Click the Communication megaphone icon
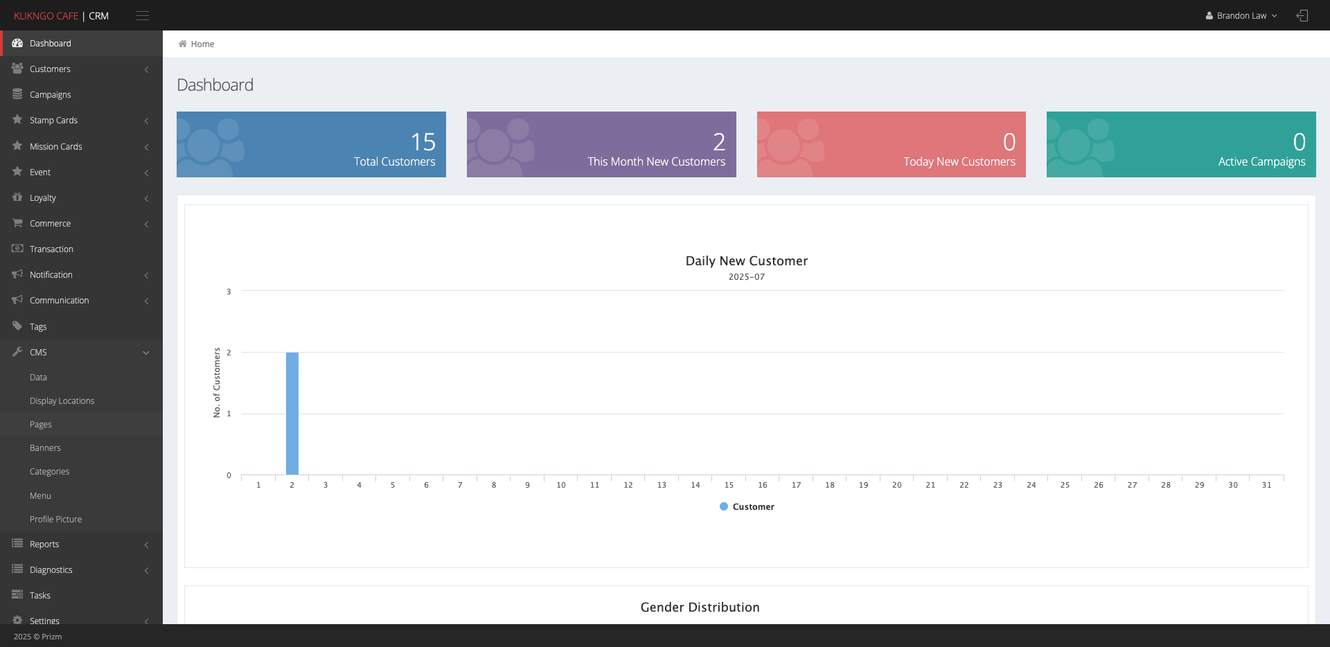1330x647 pixels. pyautogui.click(x=17, y=300)
